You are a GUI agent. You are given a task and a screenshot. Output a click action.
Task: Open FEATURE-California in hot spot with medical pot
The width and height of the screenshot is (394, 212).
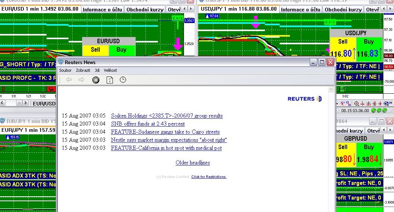coord(166,148)
